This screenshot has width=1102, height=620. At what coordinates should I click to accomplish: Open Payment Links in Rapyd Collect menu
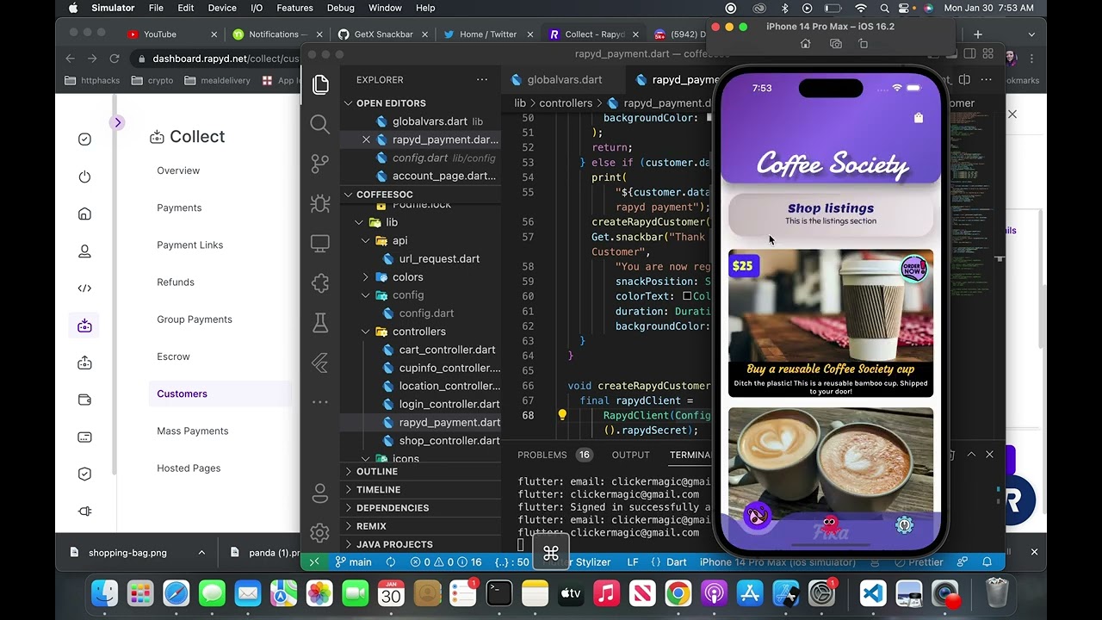189,245
